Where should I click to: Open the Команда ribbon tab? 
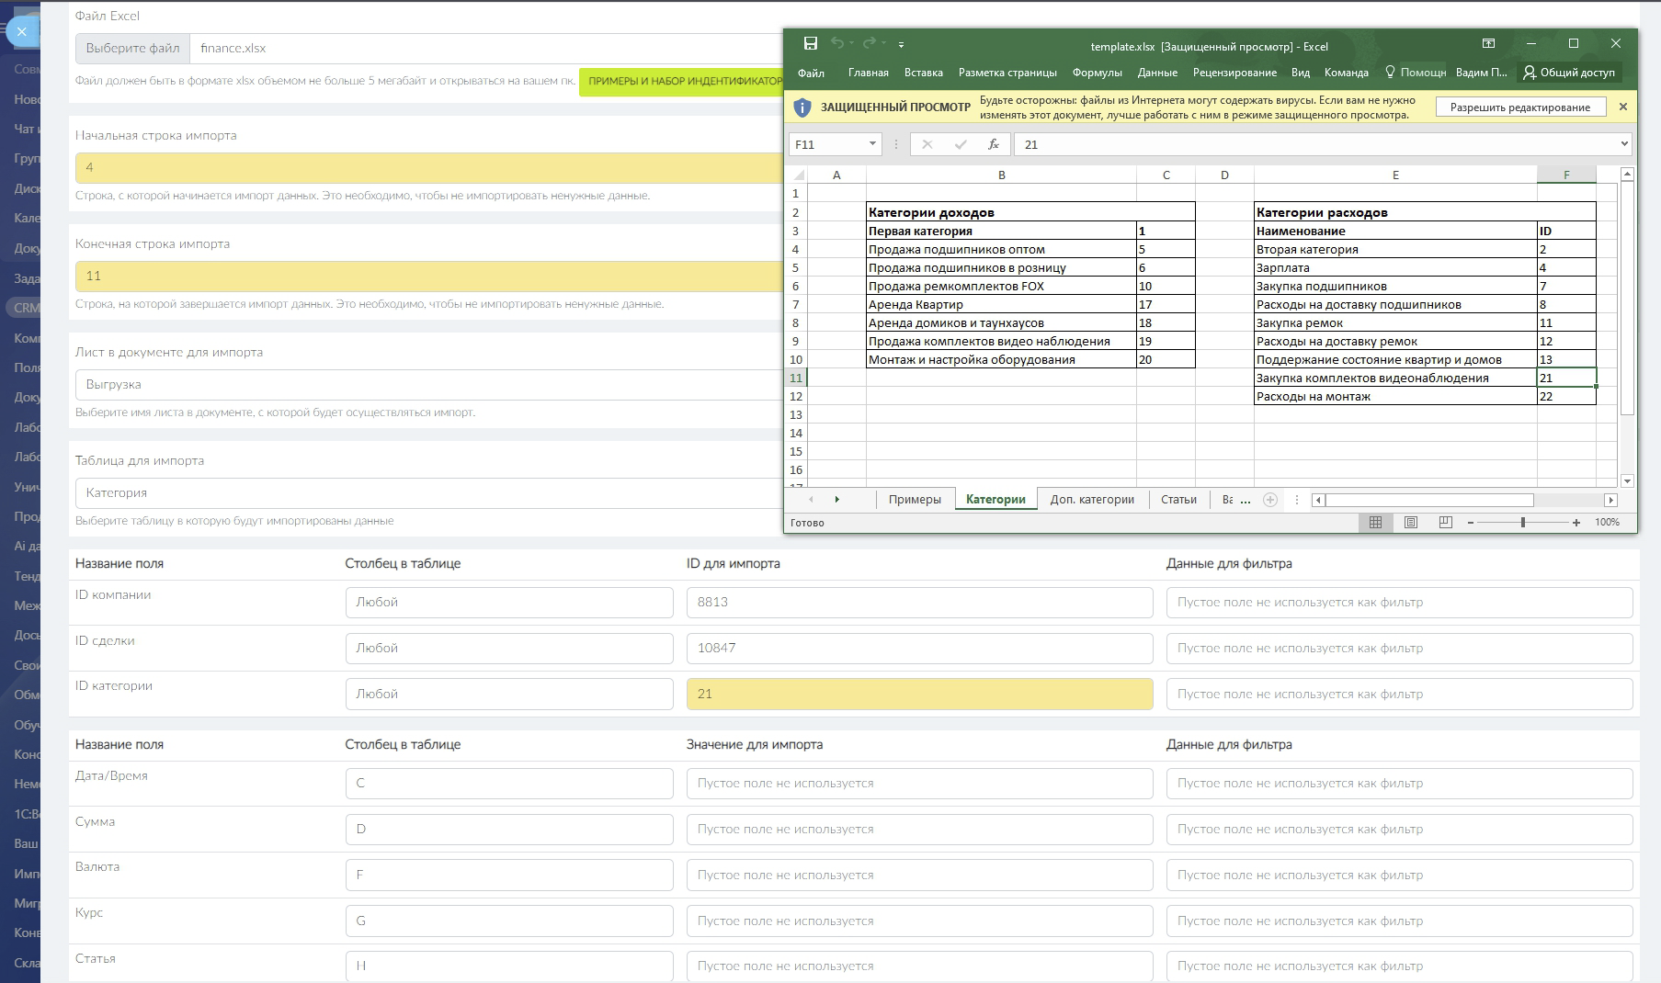(x=1347, y=73)
